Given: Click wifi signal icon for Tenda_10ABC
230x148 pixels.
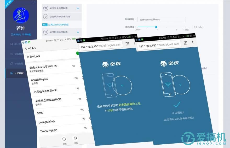Looking at the screenshot, I should [85, 128].
